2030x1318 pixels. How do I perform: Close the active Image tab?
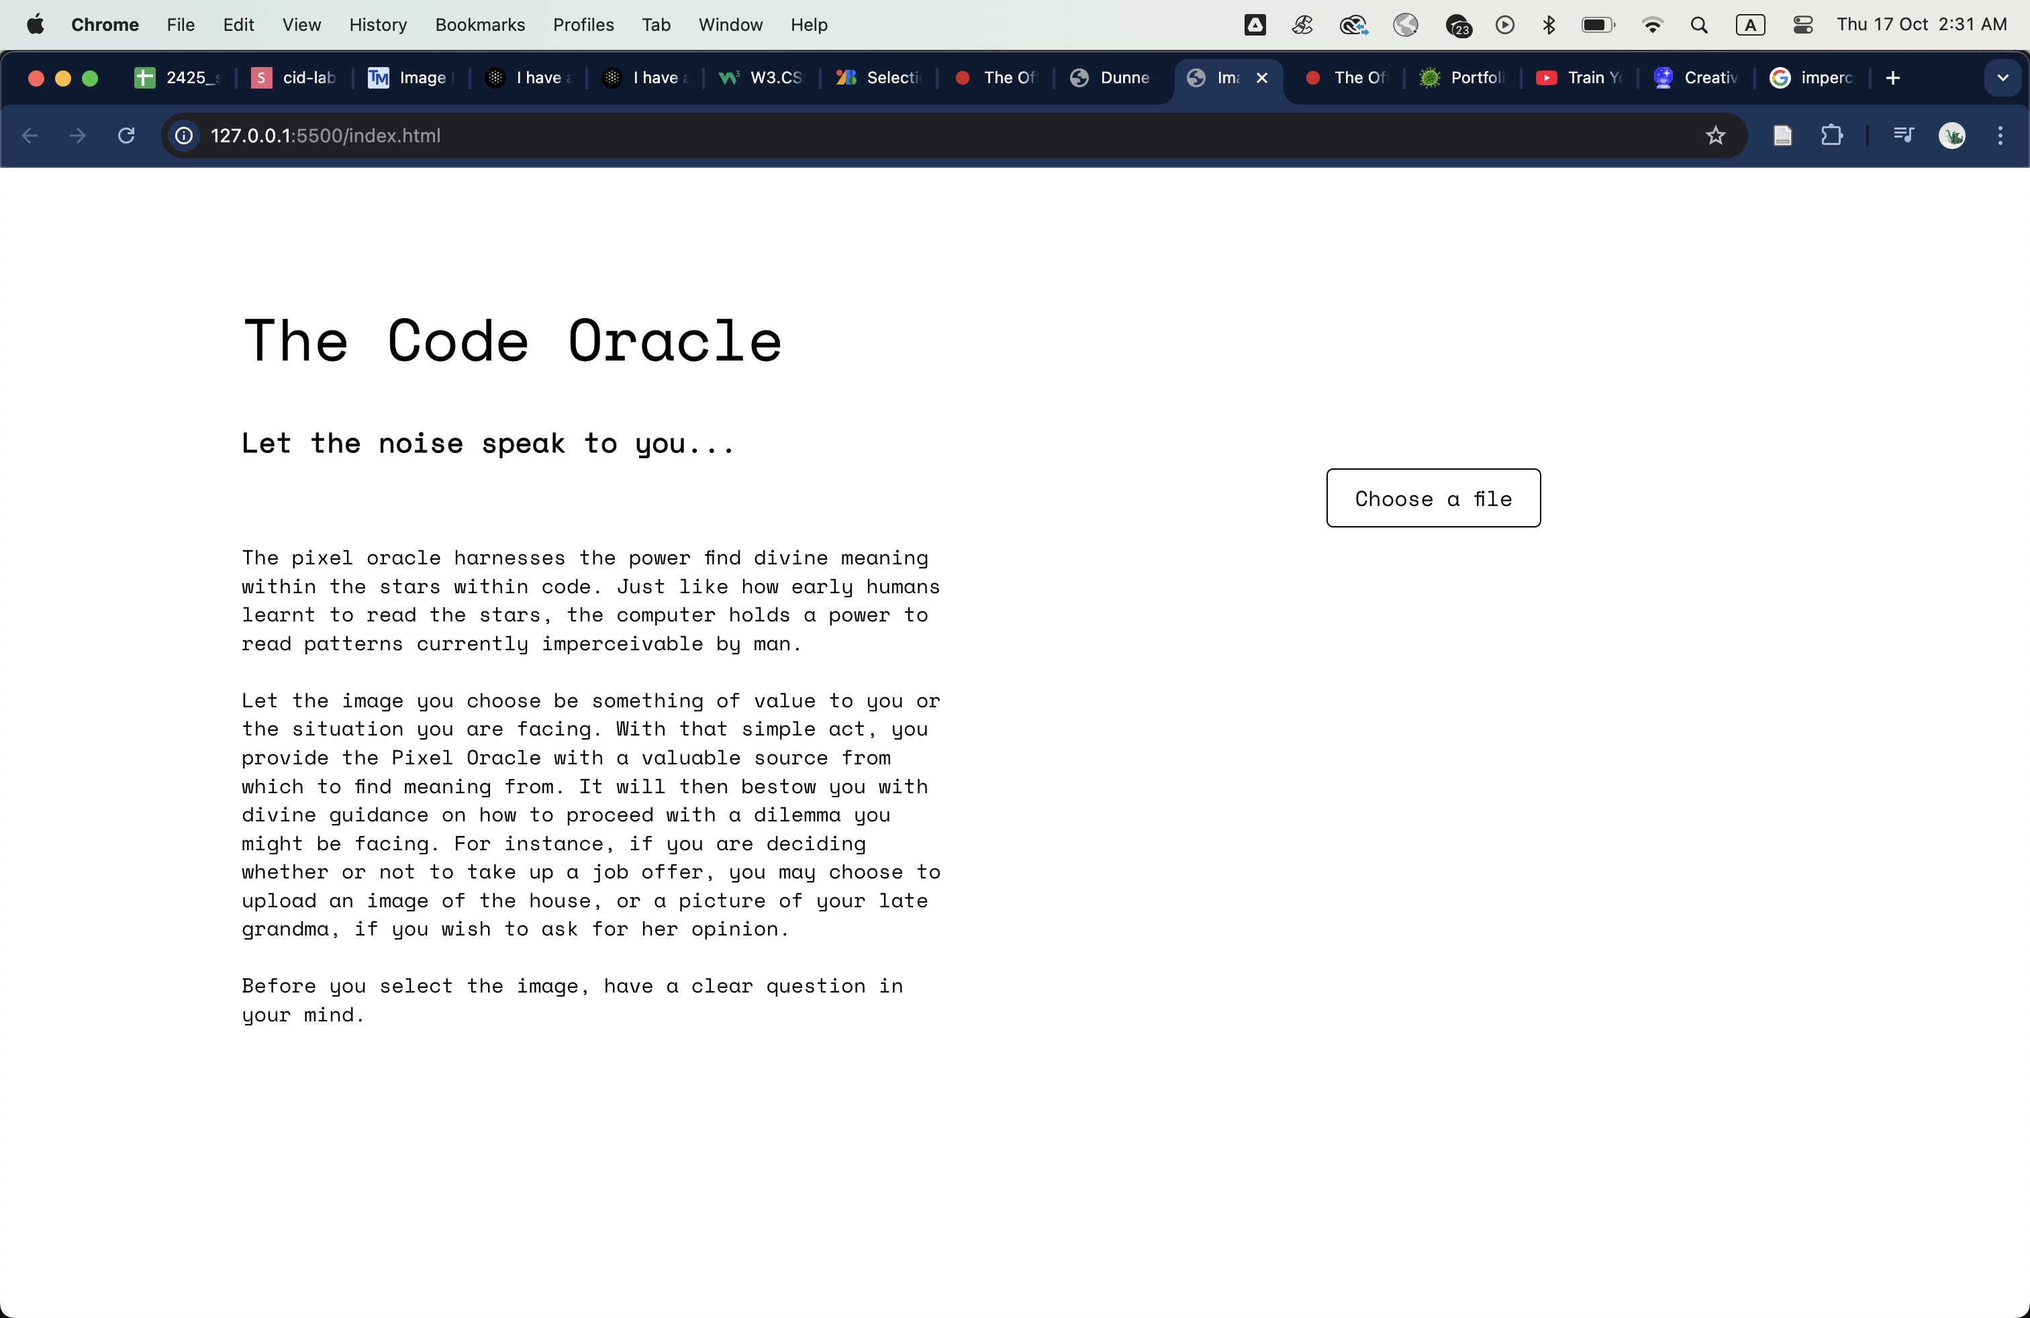[x=1262, y=79]
